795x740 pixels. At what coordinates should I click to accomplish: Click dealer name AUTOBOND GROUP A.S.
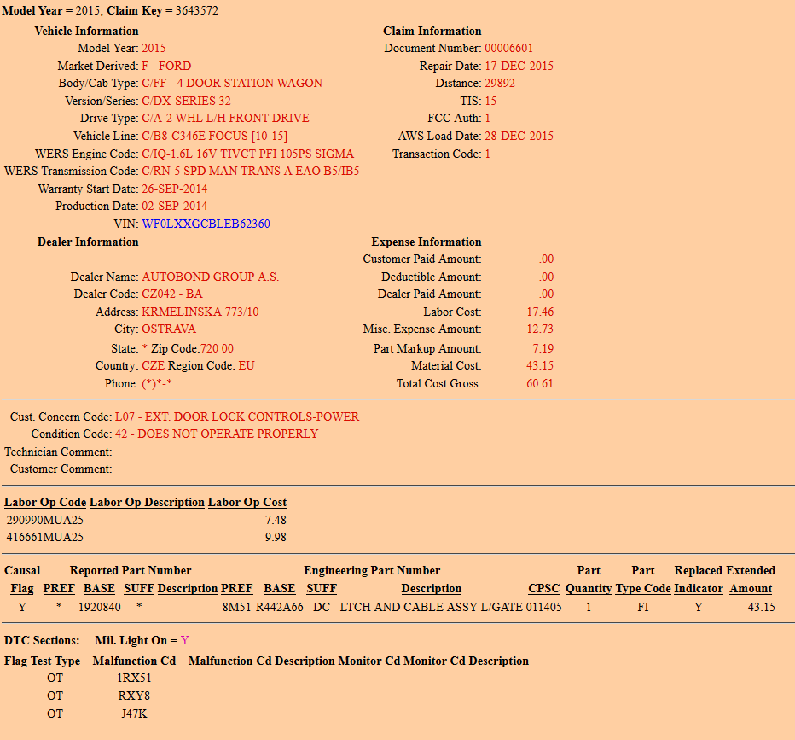pos(210,277)
